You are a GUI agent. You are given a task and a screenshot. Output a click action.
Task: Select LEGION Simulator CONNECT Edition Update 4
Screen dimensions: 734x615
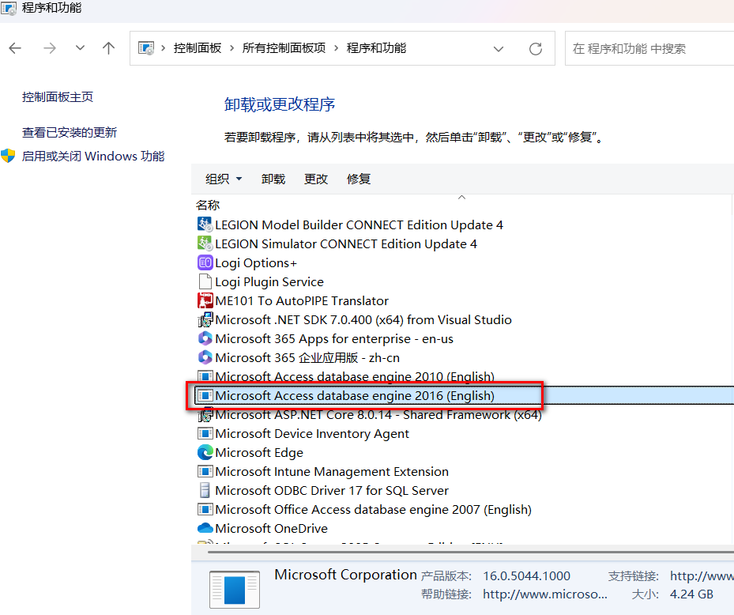click(346, 244)
